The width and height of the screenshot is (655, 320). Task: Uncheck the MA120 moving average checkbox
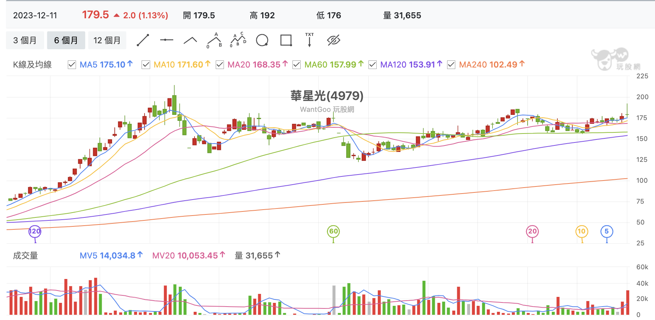pyautogui.click(x=372, y=65)
